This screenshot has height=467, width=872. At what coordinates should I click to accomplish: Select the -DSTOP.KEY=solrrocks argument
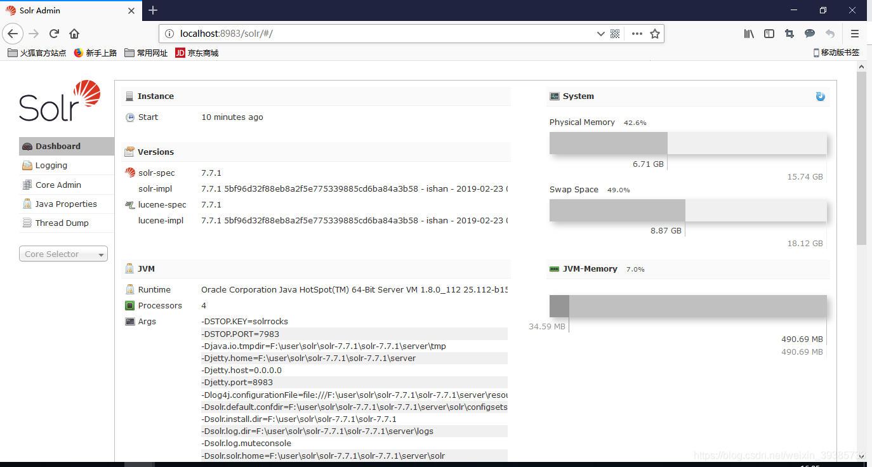[244, 322]
